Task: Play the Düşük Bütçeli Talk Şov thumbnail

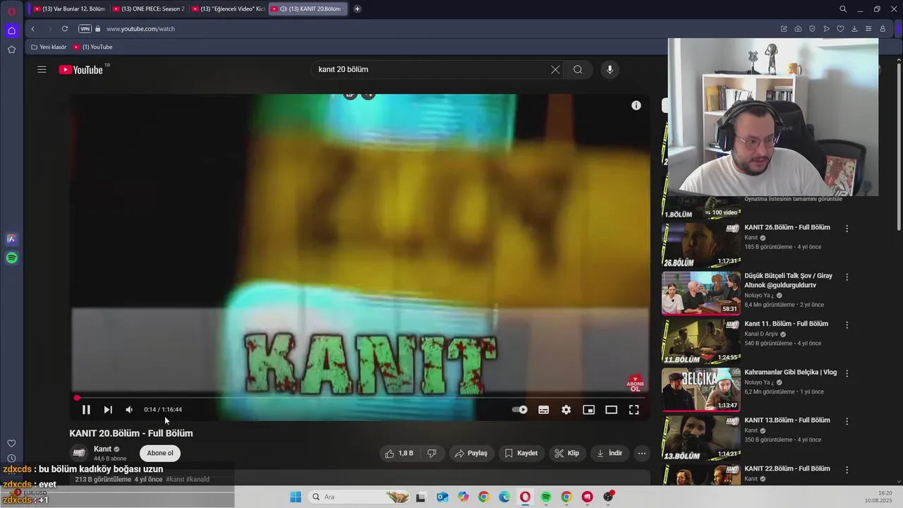Action: (x=701, y=293)
